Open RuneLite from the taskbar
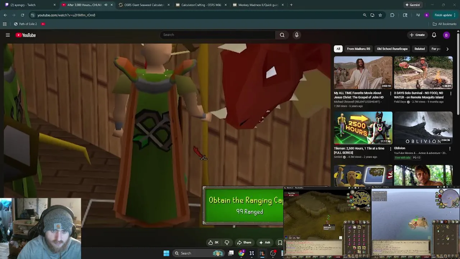 point(262,253)
